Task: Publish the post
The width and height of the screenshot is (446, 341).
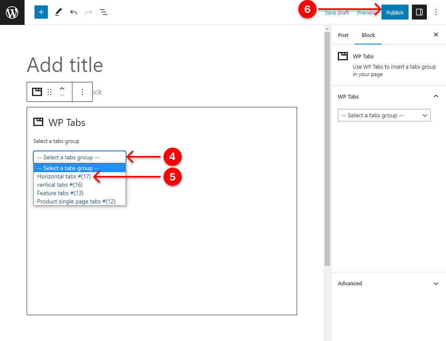Action: [x=395, y=12]
